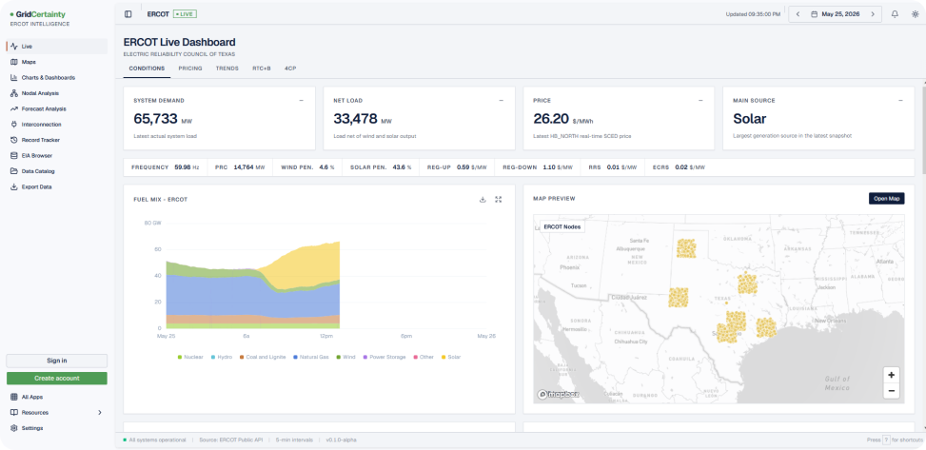926x450 pixels.
Task: Toggle Coal and Lignite legend entry
Action: (x=263, y=358)
